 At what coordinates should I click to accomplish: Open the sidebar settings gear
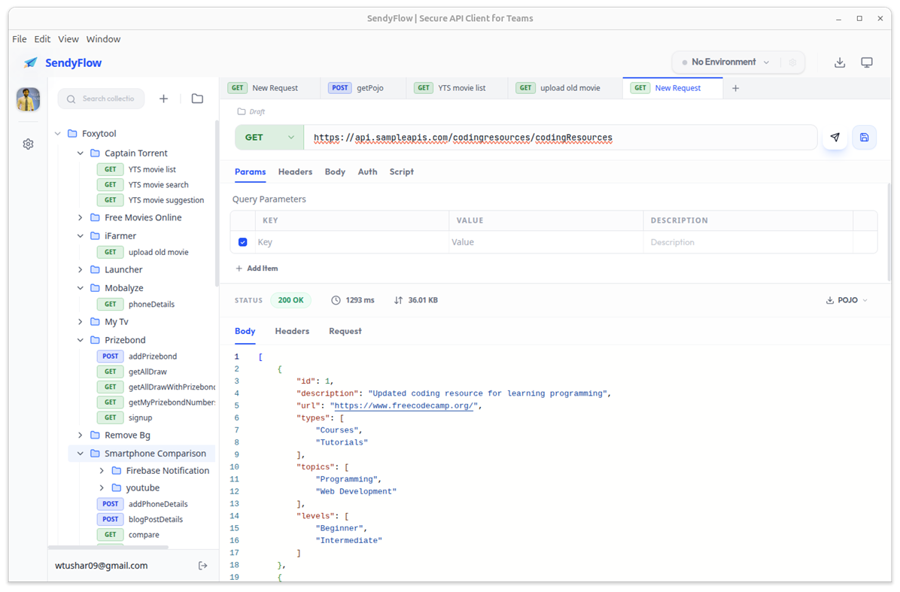coord(28,144)
